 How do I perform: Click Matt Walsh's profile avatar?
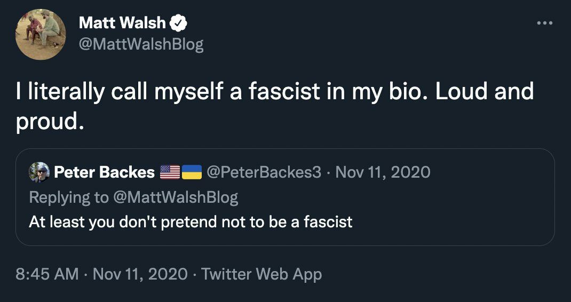41,34
